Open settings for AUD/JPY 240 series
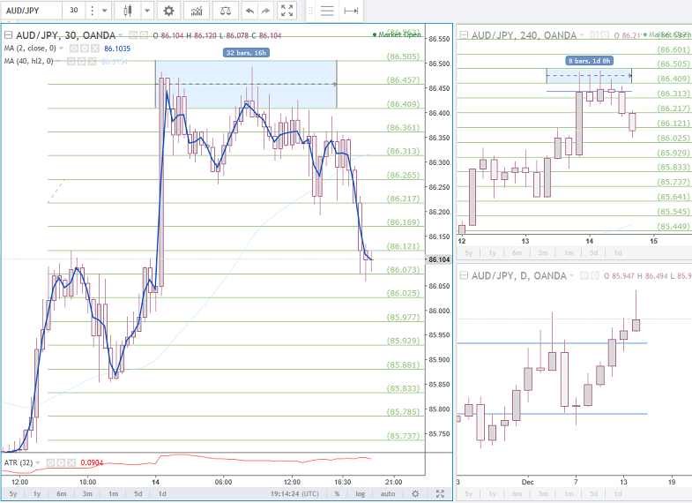The width and height of the screenshot is (692, 503). 605,35
